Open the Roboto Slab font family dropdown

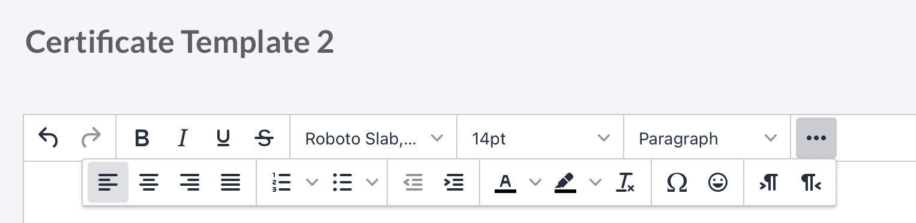point(373,138)
